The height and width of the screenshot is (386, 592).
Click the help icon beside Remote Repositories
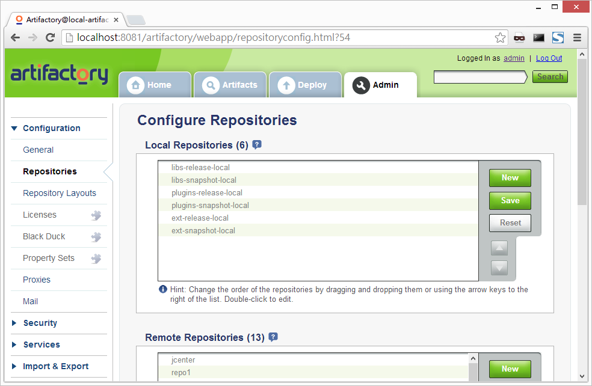point(273,337)
